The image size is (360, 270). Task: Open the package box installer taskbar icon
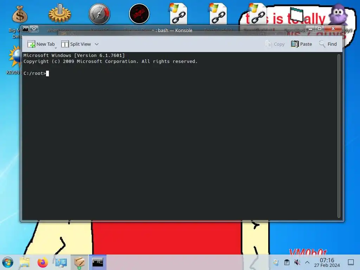coord(79,262)
